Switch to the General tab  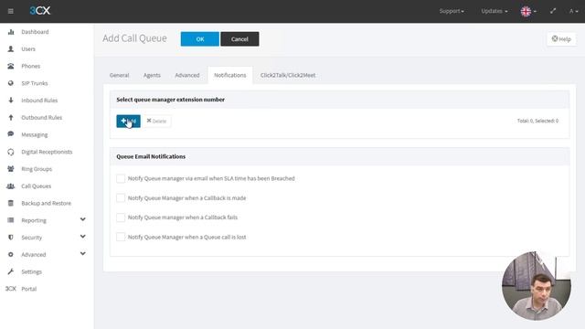click(119, 75)
